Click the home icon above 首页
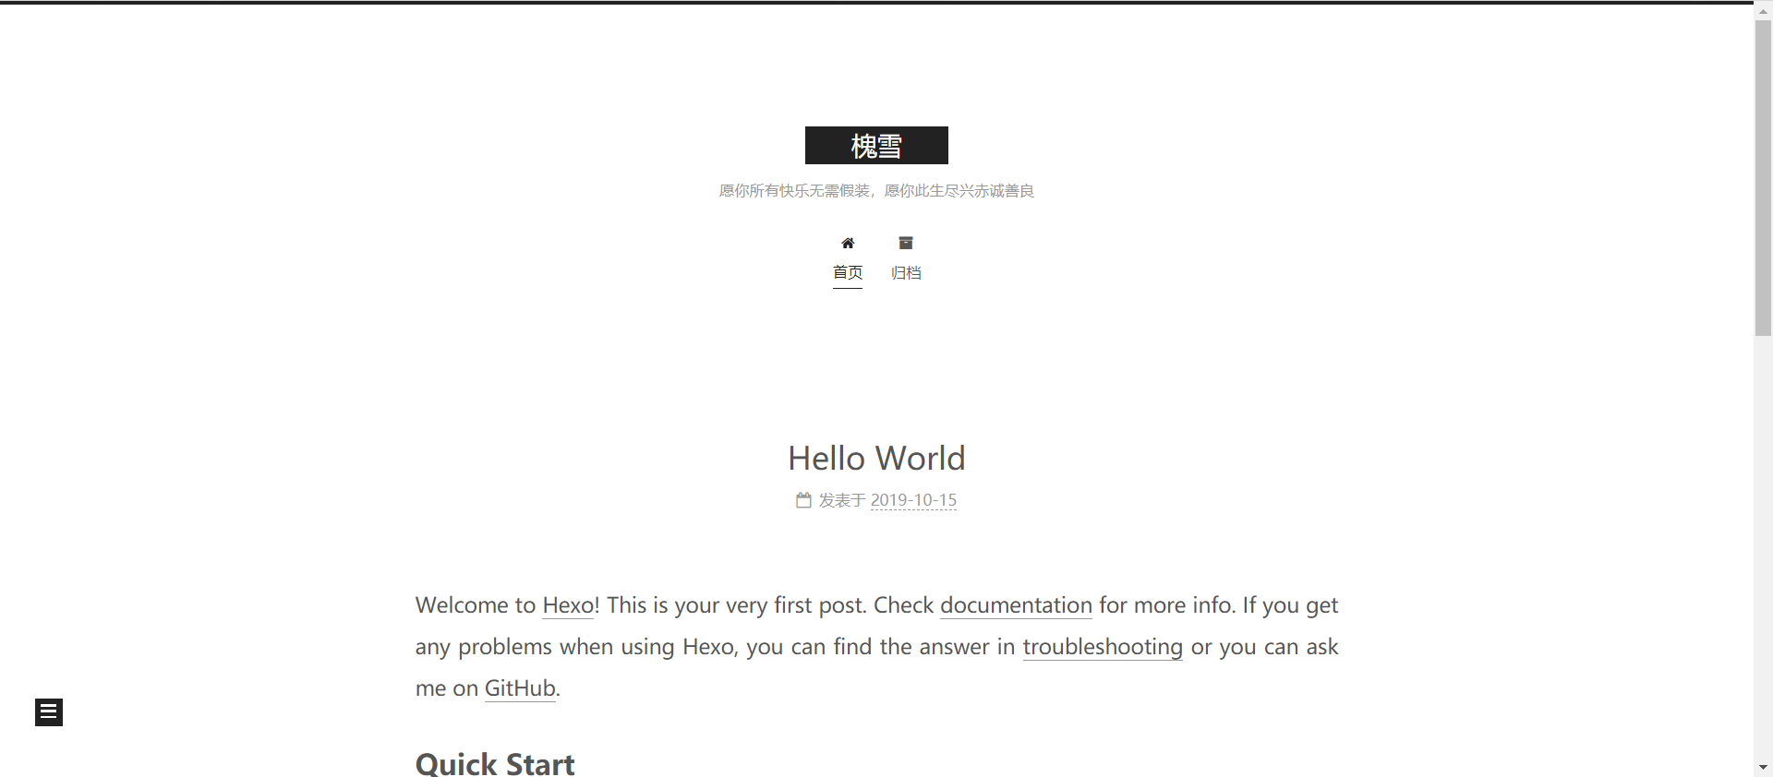Screen dimensions: 1773x777 [x=848, y=244]
